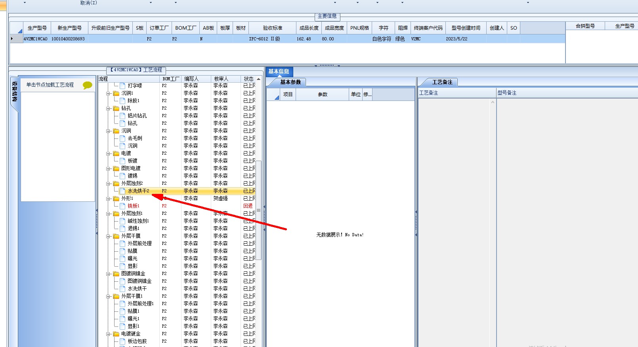
Task: Click the 合拼型号 column header
Action: 585,26
